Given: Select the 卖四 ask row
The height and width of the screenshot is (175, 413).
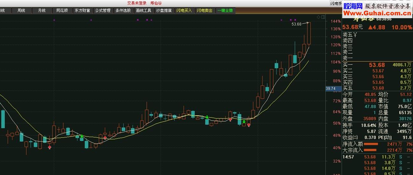Looking at the screenshot, I should pyautogui.click(x=377, y=40).
